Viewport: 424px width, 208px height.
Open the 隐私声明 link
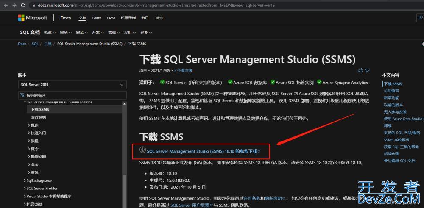pos(274,198)
